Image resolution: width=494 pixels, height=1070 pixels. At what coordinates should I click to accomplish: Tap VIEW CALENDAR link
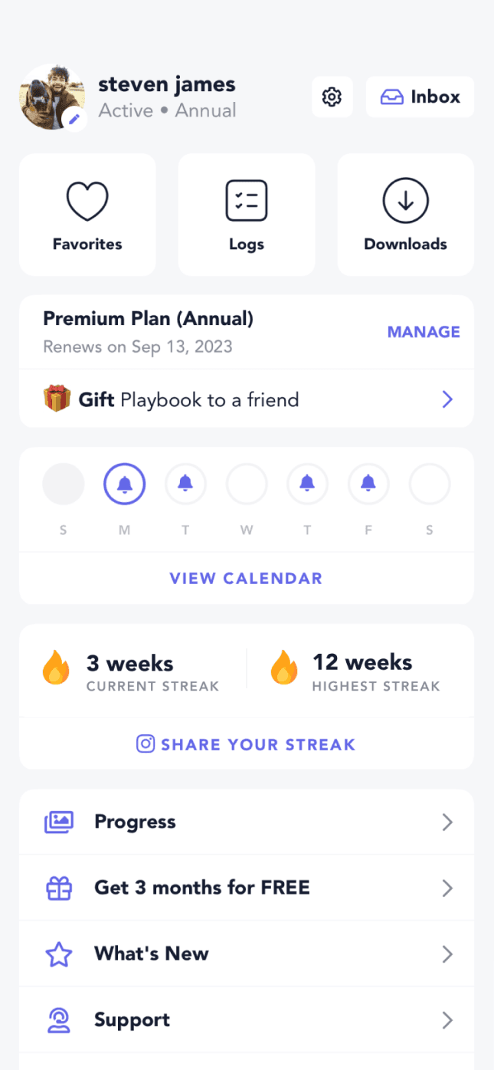(x=247, y=579)
